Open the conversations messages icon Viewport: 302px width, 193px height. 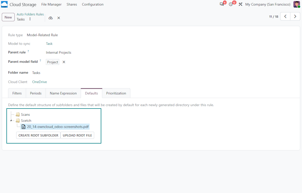click(222, 4)
